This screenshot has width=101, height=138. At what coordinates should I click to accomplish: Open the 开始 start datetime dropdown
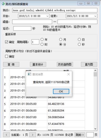pos(47,16)
